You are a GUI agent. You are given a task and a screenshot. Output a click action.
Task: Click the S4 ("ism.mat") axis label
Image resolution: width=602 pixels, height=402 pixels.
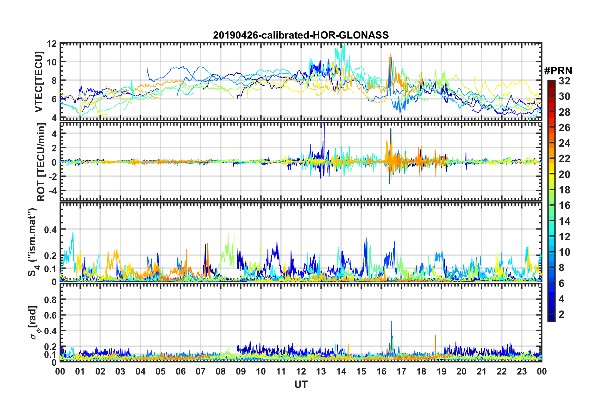coord(33,242)
